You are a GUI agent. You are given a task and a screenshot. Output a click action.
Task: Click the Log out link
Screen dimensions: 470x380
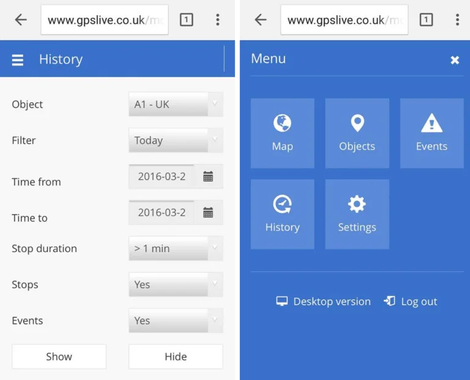pos(411,302)
